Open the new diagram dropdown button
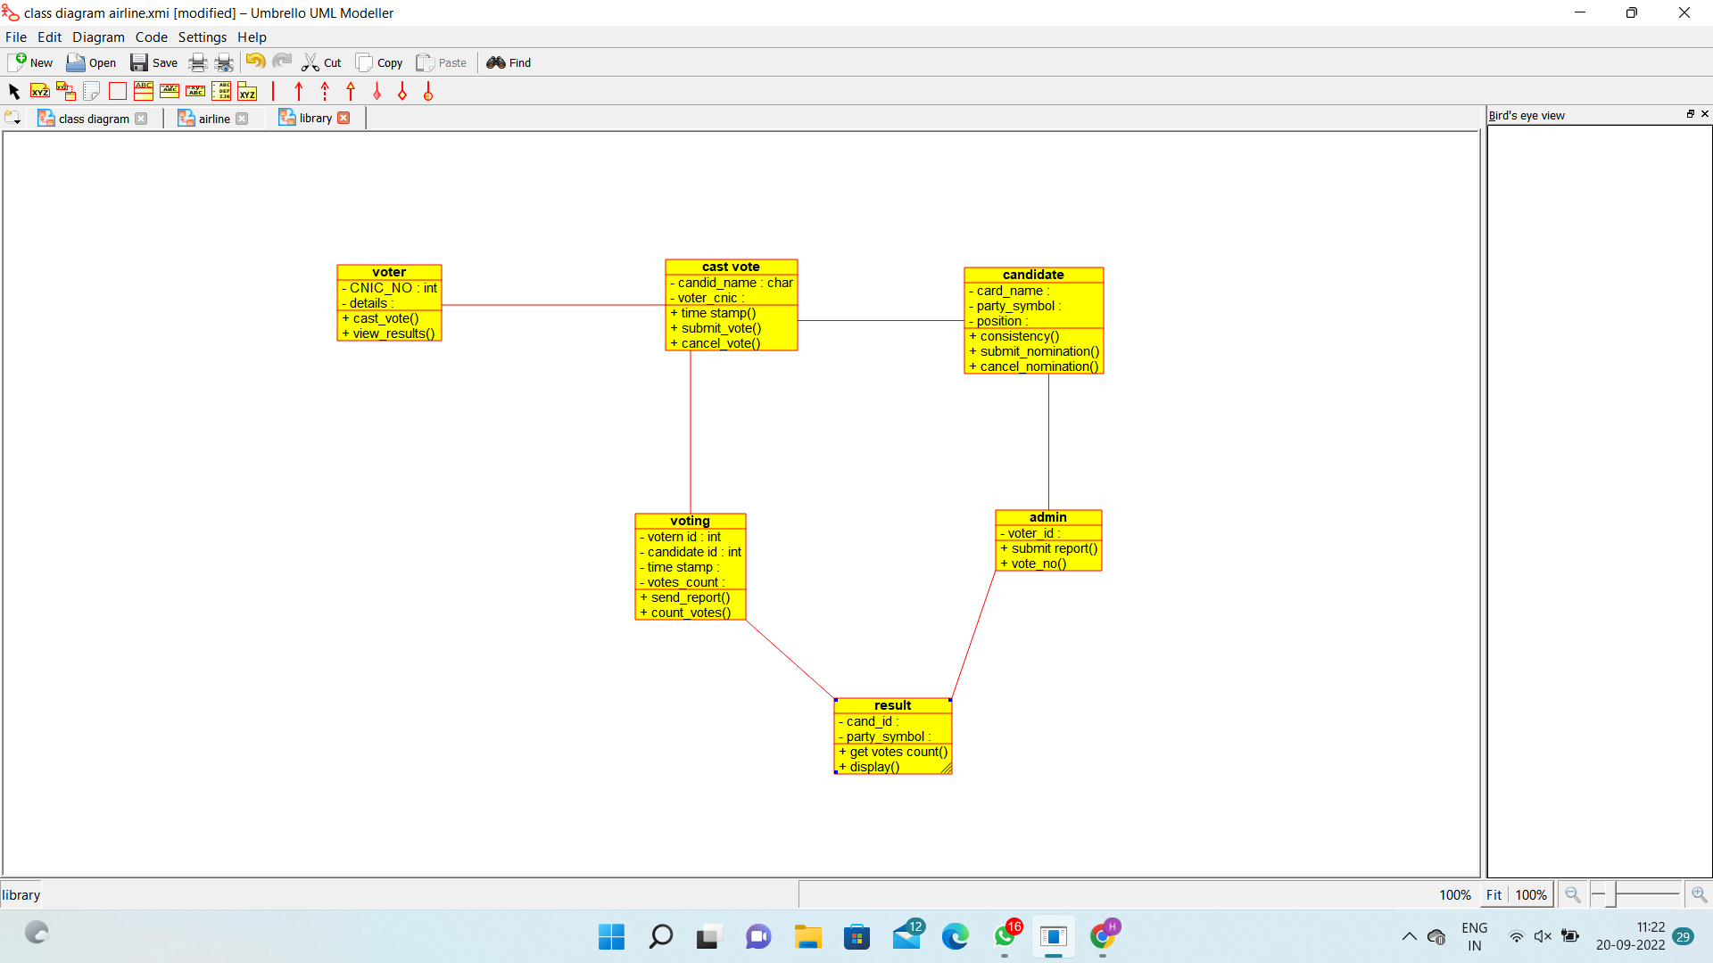The height and width of the screenshot is (963, 1713). coord(12,118)
